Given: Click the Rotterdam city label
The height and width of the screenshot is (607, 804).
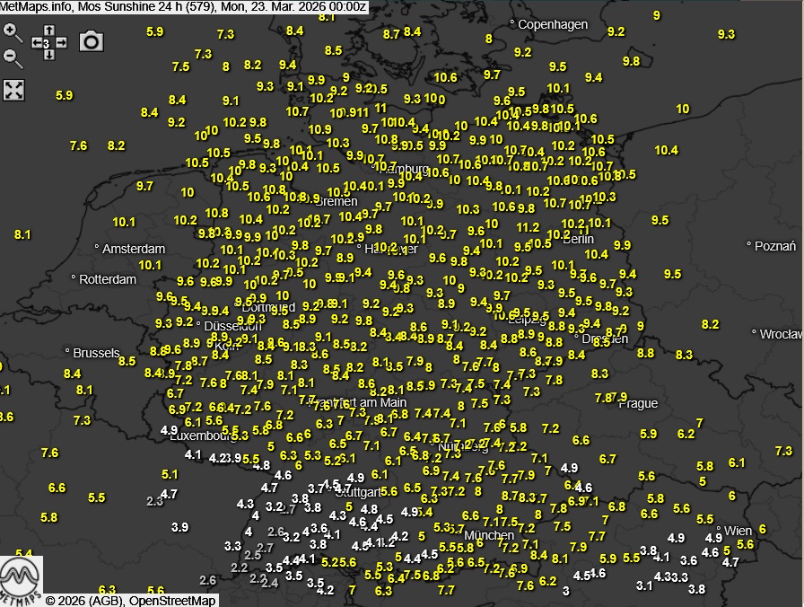Looking at the screenshot, I should click(108, 279).
